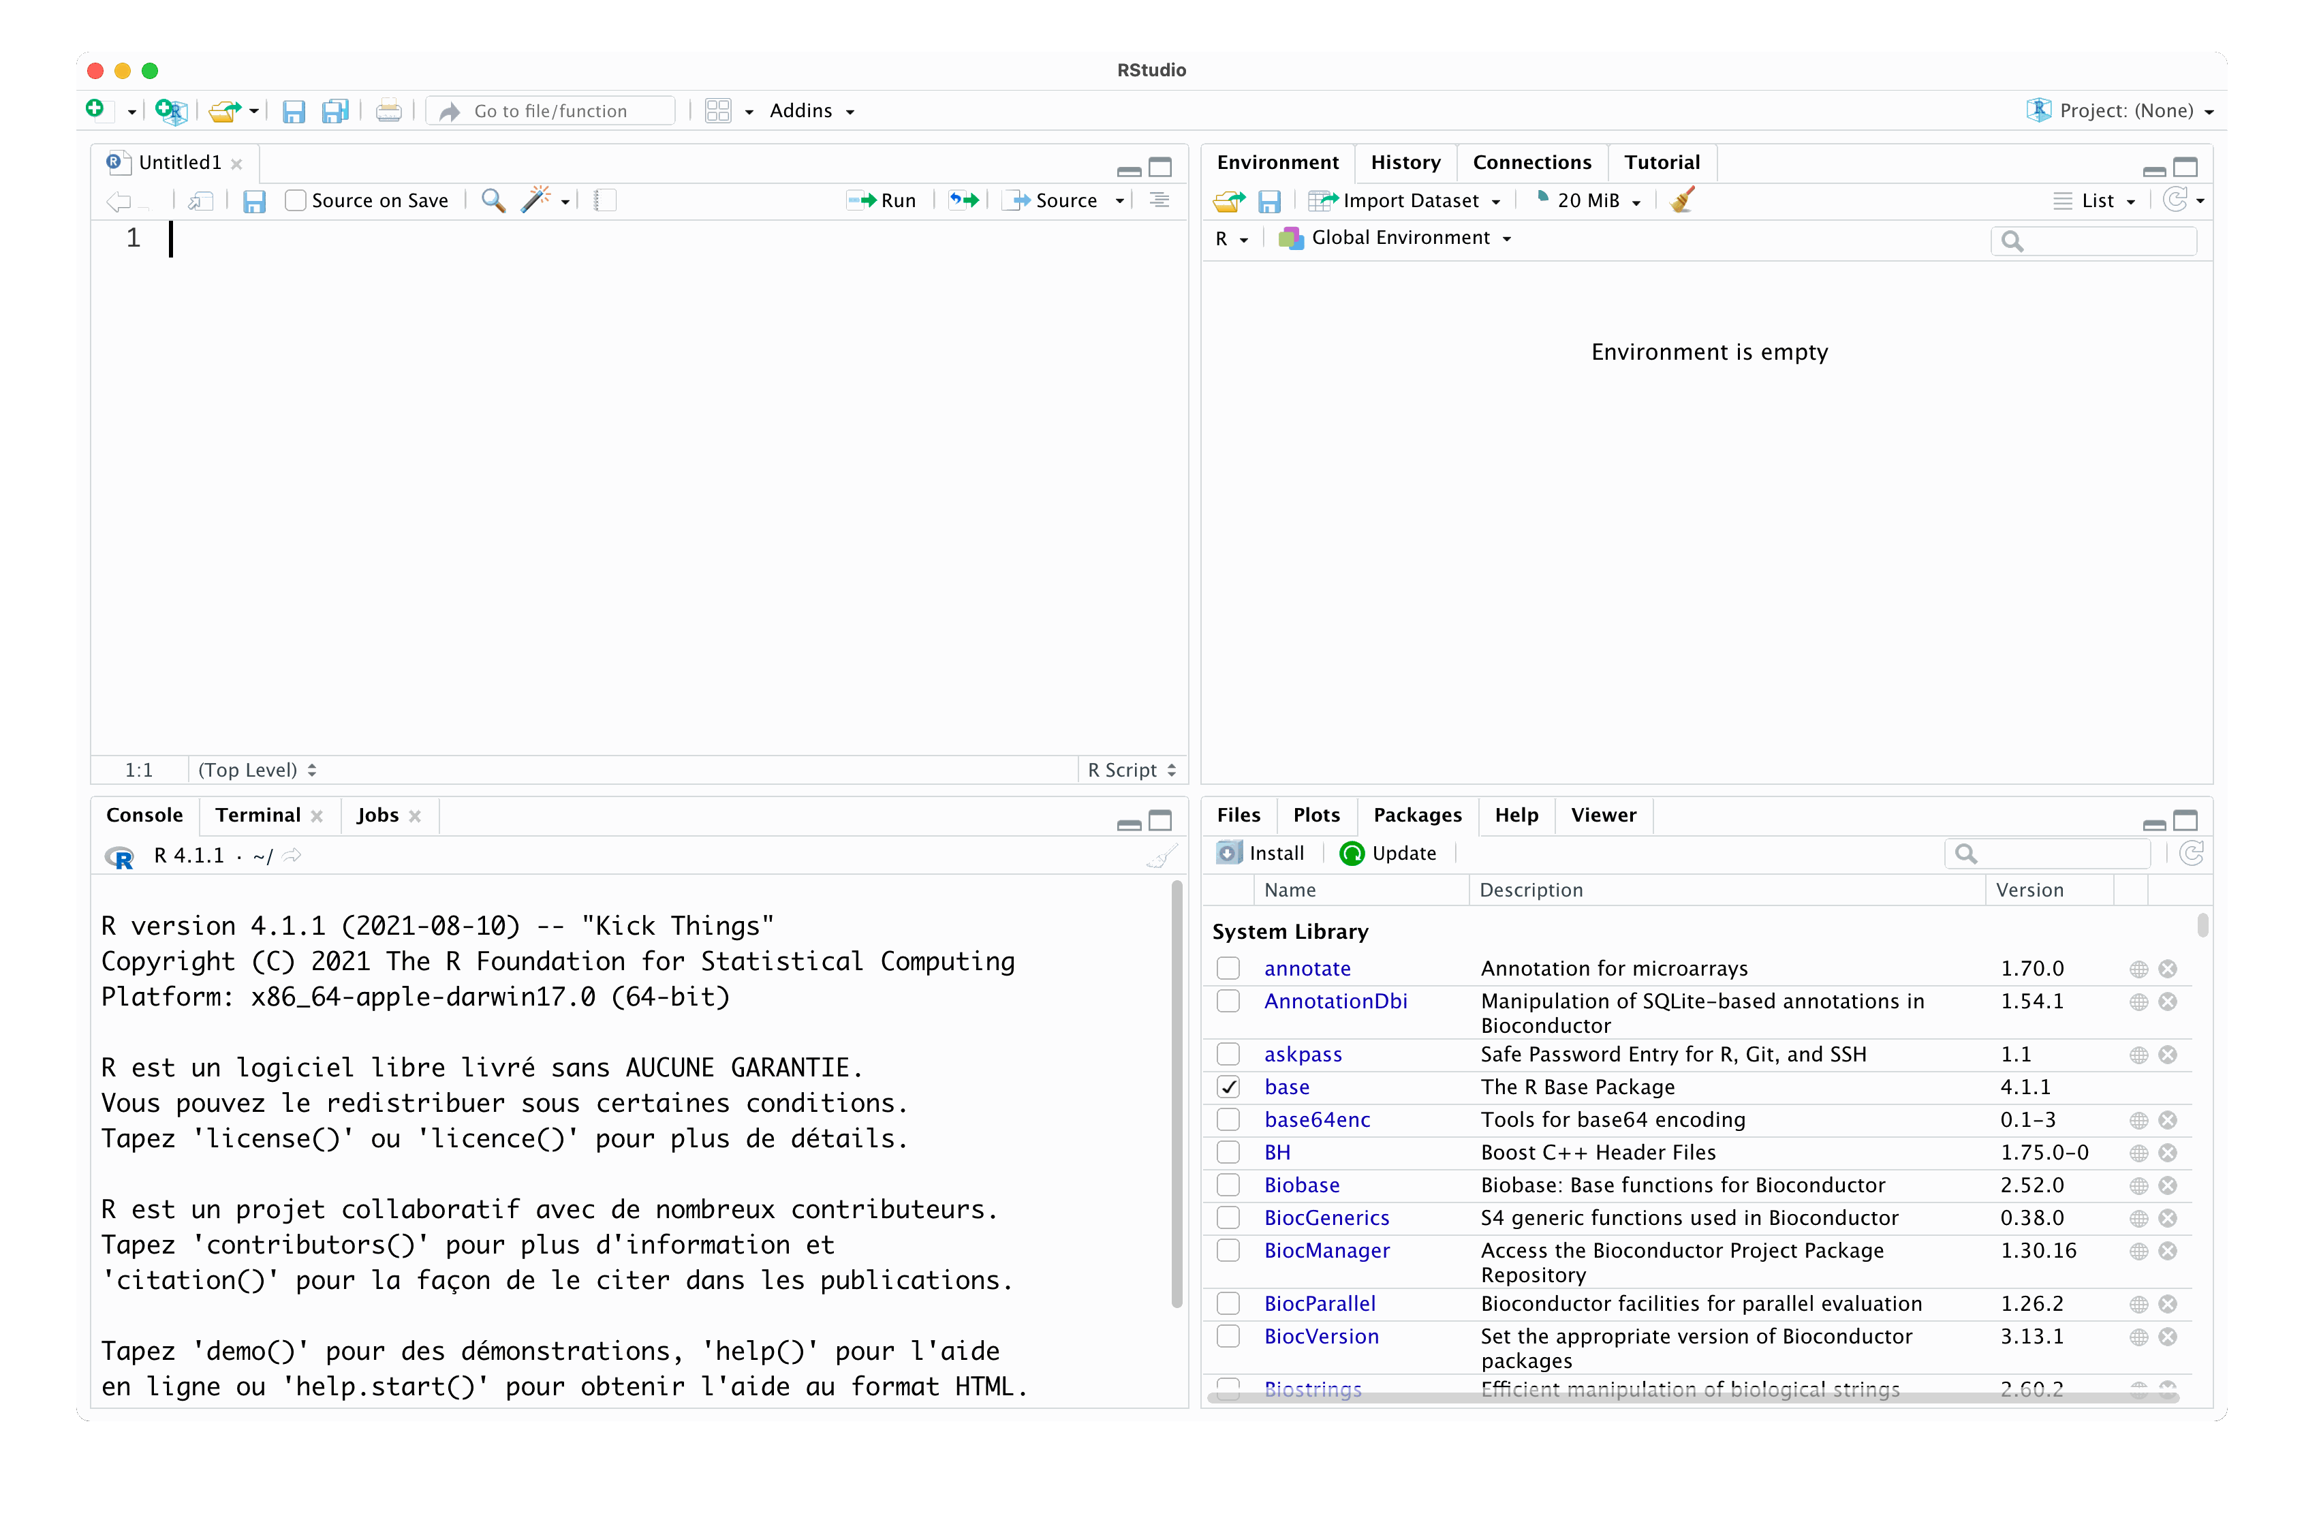Open the BiocManager package link
This screenshot has height=1522, width=2304.
[x=1326, y=1250]
